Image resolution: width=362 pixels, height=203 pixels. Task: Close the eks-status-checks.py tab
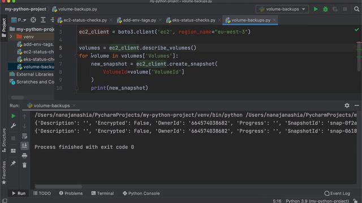pyautogui.click(x=219, y=20)
